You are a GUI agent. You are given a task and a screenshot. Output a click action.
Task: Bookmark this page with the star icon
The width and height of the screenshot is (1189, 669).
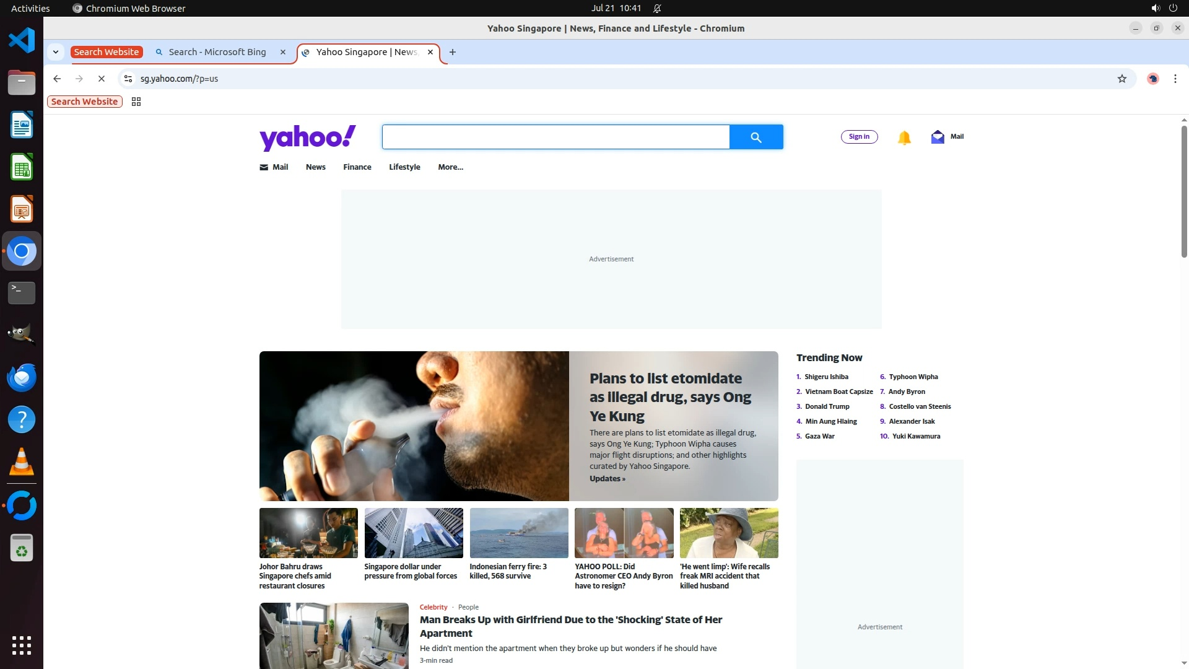1121,79
